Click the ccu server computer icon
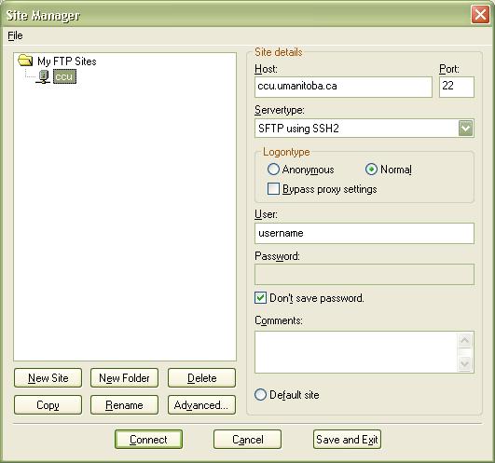Screen dimensions: 495x463 pyautogui.click(x=43, y=77)
